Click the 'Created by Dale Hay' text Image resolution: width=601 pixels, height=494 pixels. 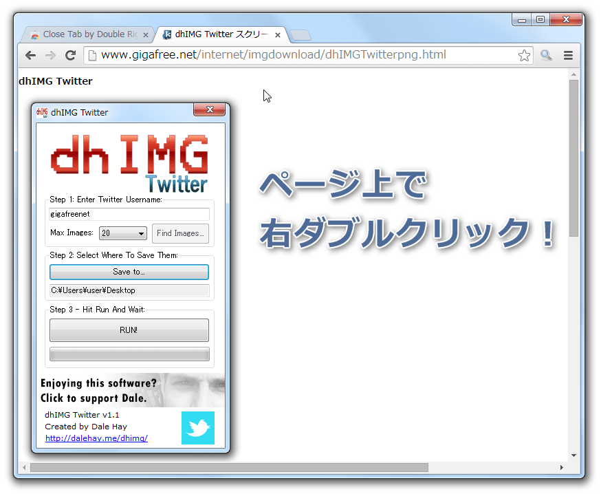86,427
